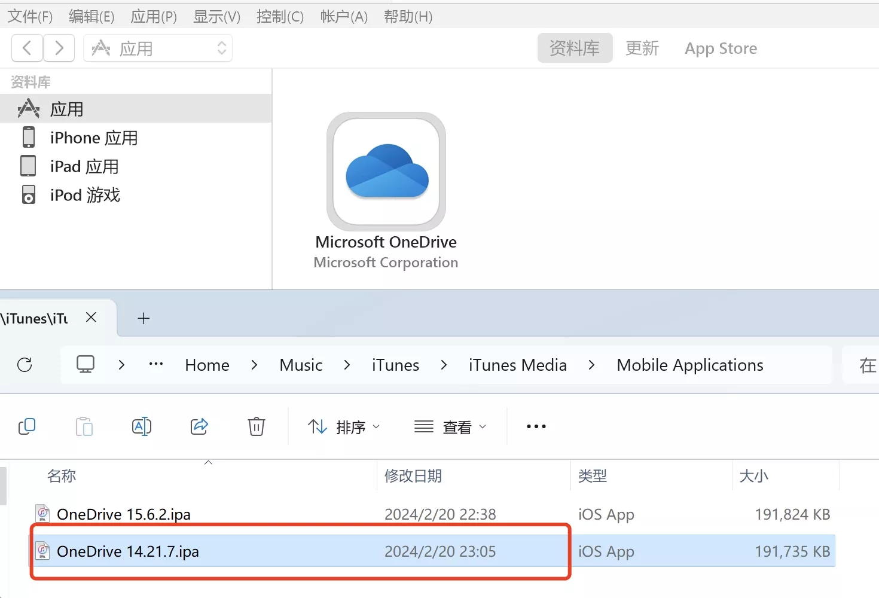This screenshot has width=879, height=598.
Task: Switch to the App Store tab
Action: (721, 48)
